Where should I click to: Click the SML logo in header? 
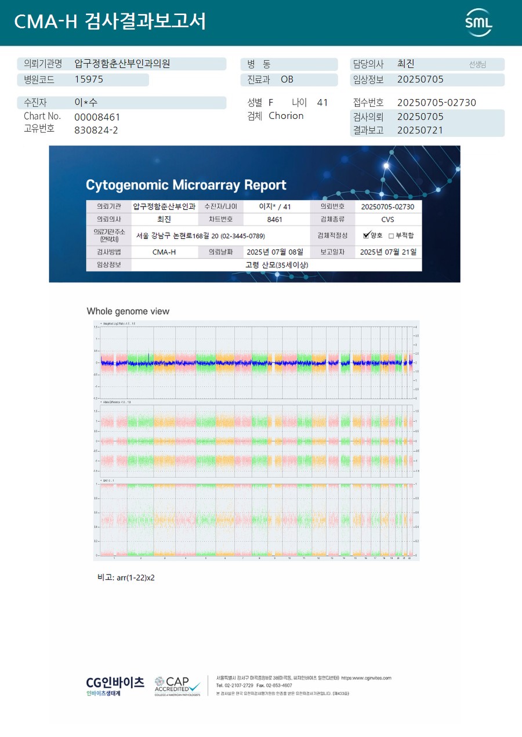pyautogui.click(x=478, y=23)
